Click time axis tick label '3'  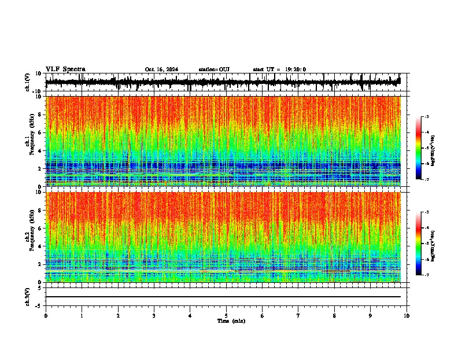pos(154,316)
